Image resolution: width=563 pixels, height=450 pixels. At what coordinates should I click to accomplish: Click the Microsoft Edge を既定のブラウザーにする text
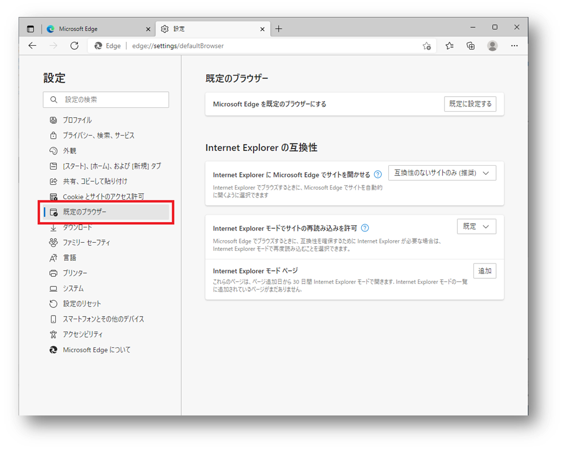(269, 104)
